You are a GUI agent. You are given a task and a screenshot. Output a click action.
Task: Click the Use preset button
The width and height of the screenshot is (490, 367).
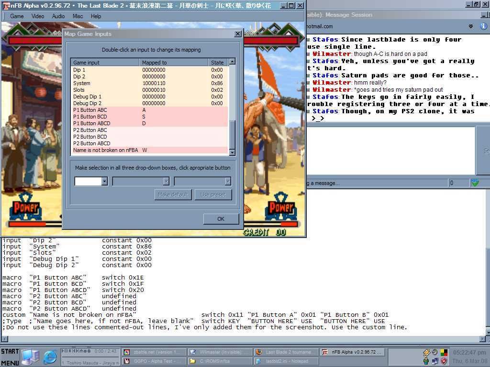[x=213, y=195]
